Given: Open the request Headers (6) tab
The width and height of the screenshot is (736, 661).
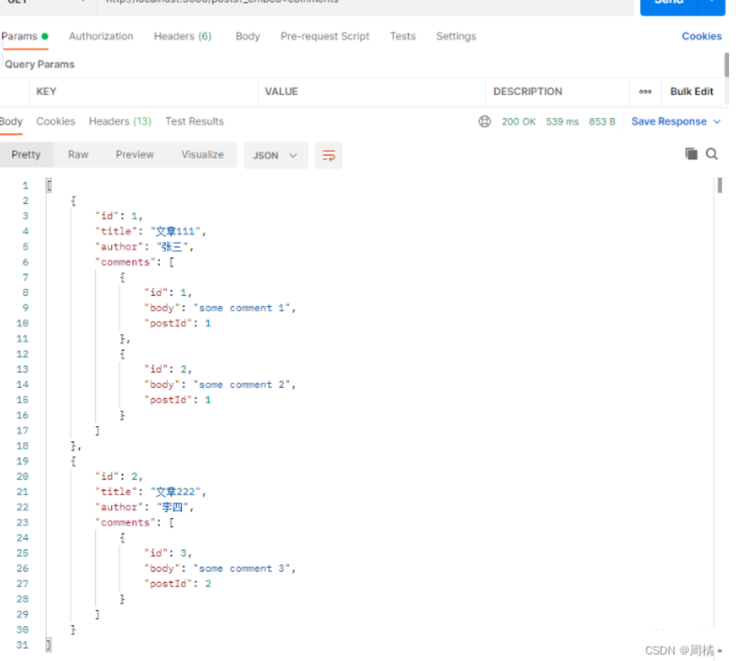Looking at the screenshot, I should click(x=182, y=36).
